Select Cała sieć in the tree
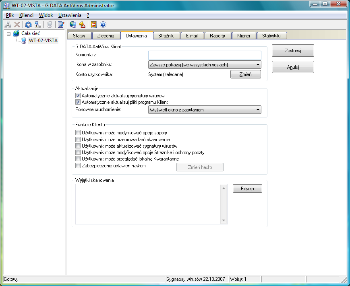Screen dimensions: 350x286 coord(31,33)
